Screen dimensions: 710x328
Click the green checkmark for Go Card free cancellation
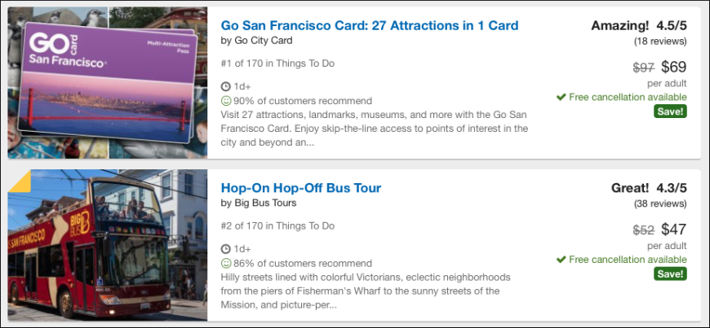561,97
